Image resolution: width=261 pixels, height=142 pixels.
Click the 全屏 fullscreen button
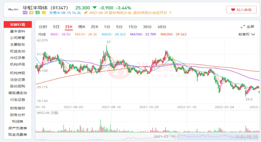(248, 27)
